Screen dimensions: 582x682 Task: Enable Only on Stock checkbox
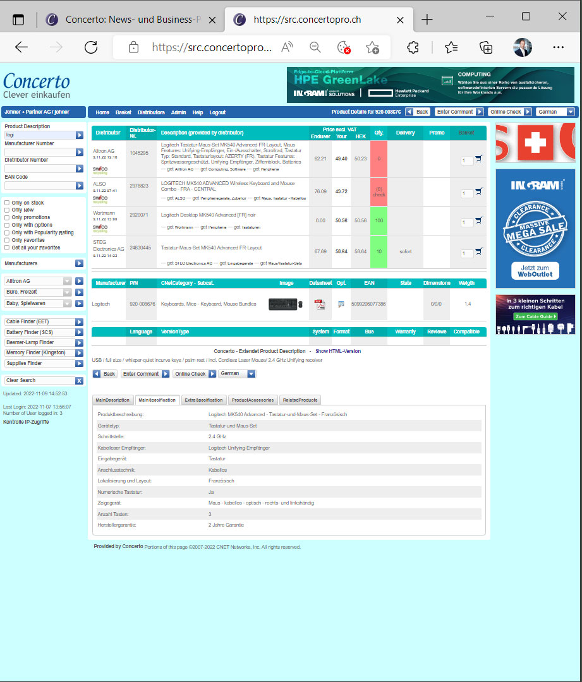click(7, 203)
